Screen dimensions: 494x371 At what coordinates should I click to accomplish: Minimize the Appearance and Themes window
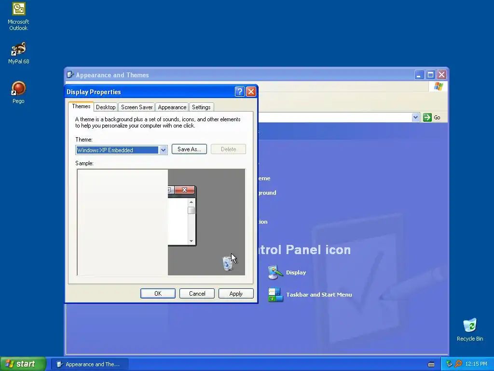419,75
